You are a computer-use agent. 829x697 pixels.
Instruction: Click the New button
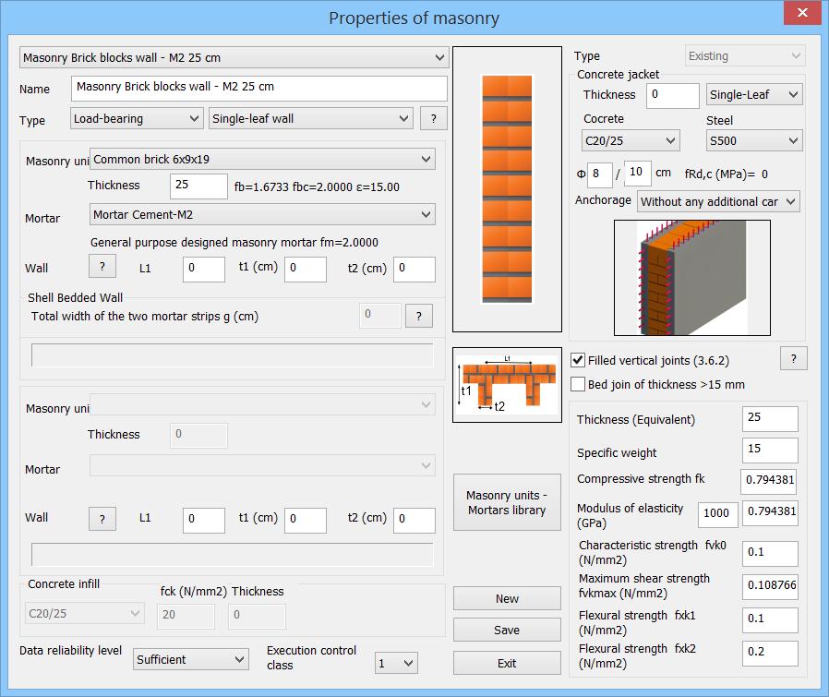(507, 598)
